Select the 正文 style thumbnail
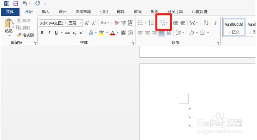257x140 pixels. 234,27
